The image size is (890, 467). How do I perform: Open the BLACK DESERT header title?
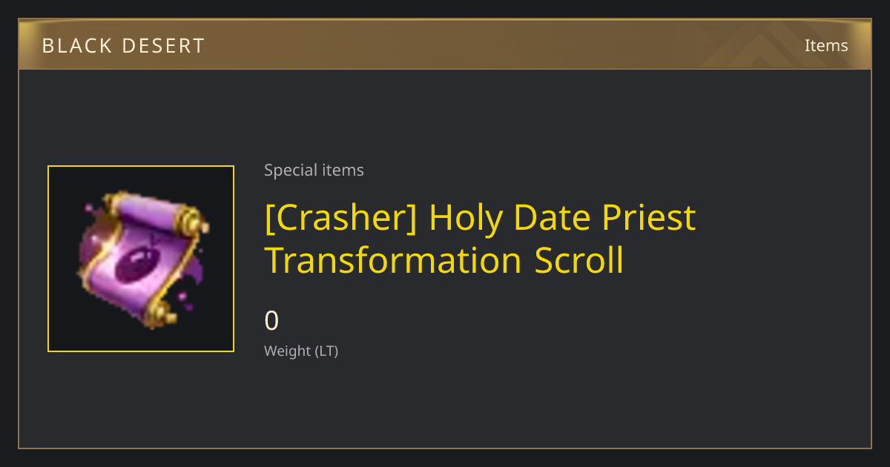[x=123, y=46]
